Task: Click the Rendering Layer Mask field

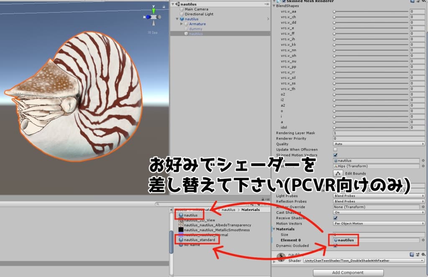Action: (x=379, y=133)
